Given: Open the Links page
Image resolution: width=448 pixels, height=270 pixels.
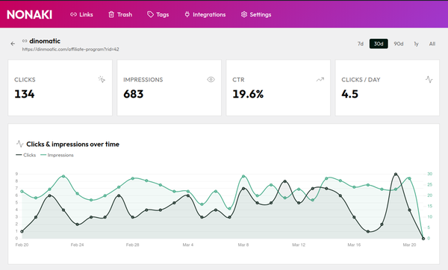Looking at the screenshot, I should (81, 15).
